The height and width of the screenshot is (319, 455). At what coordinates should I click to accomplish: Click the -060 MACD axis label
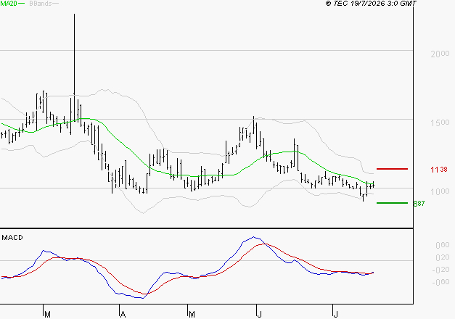point(440,282)
